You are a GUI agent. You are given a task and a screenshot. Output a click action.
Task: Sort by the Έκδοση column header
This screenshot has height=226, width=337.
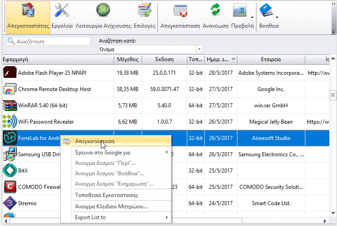click(164, 59)
